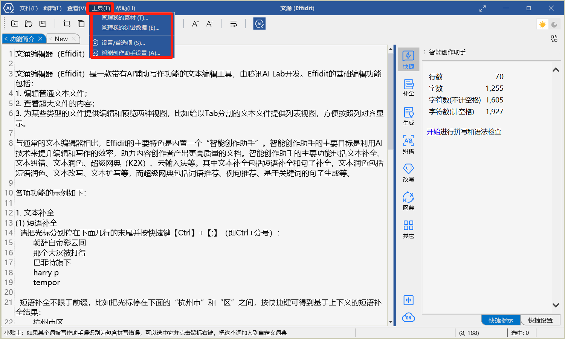Screen dimensions: 565x339
Task: Click line 12 heading 1. 文本补全
Action: coord(35,213)
